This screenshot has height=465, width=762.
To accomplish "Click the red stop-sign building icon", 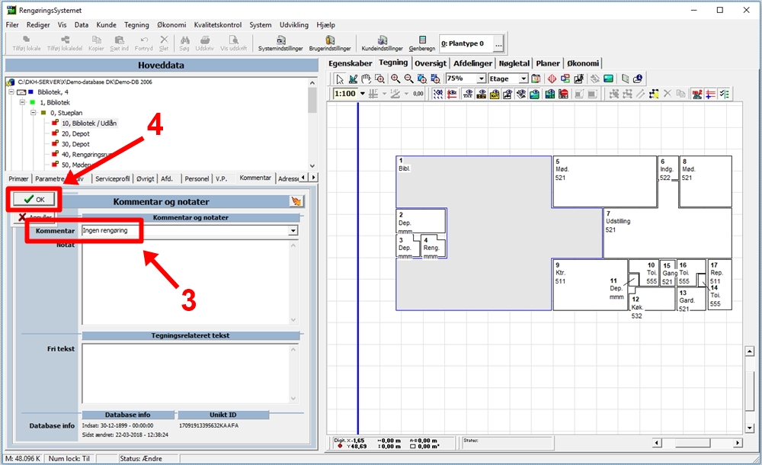I will (x=564, y=94).
